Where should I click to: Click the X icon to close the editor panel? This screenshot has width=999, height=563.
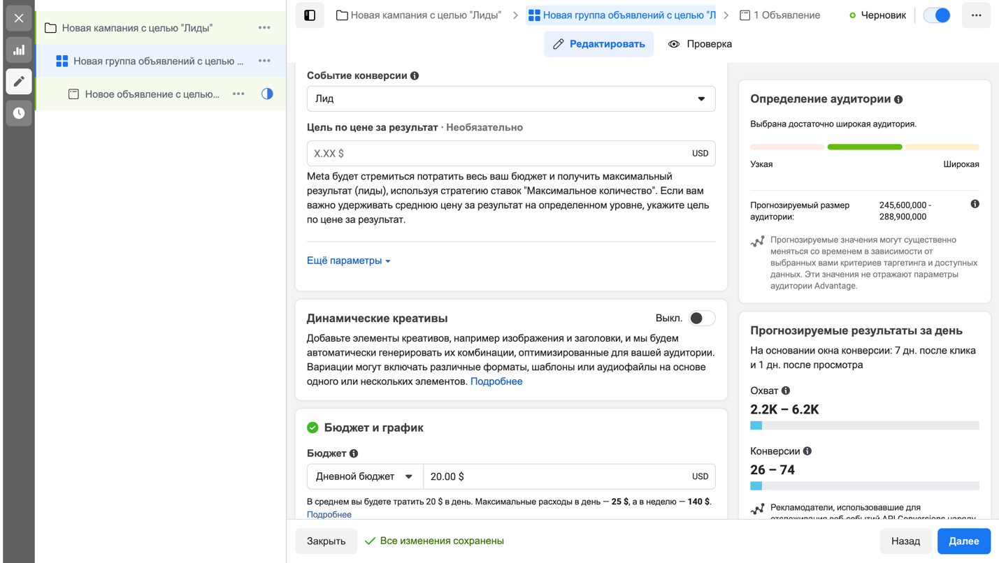[x=18, y=17]
